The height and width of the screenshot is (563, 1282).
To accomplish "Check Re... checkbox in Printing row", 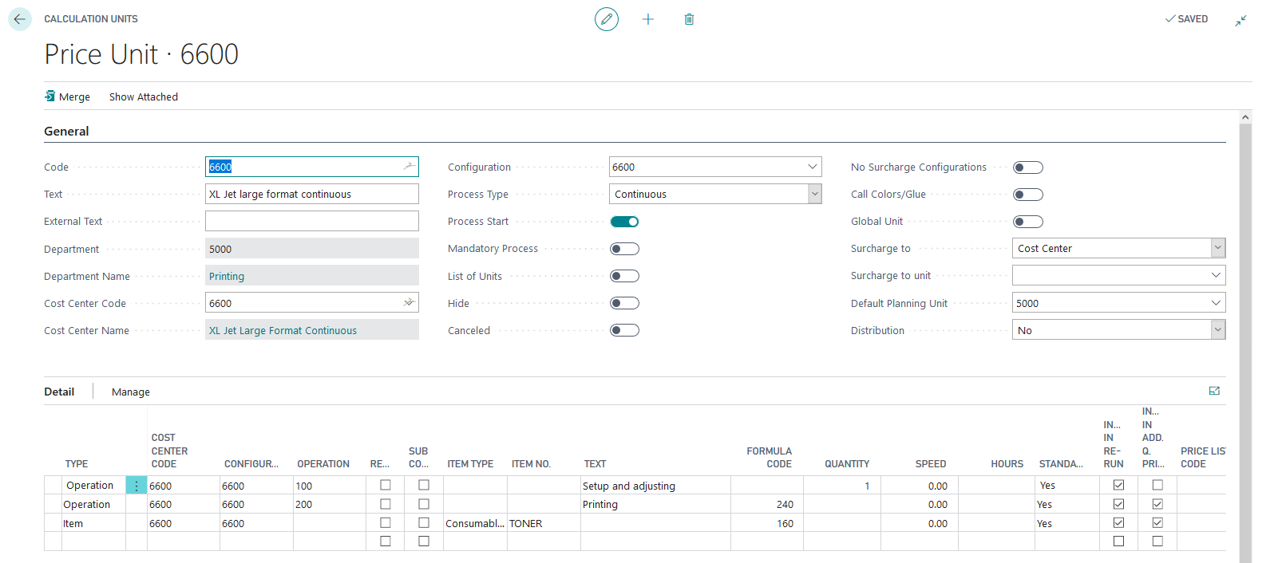I will 386,504.
